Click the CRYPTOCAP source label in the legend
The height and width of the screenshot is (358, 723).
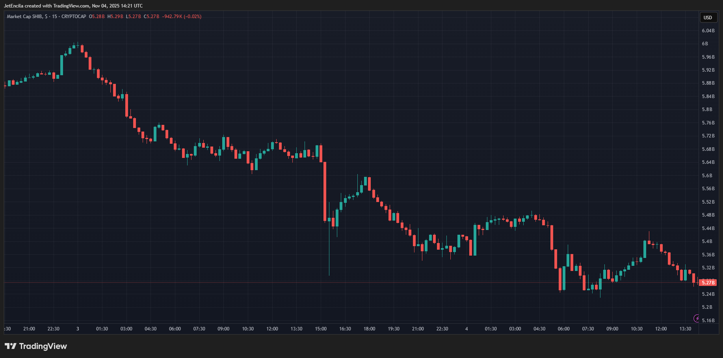(73, 17)
